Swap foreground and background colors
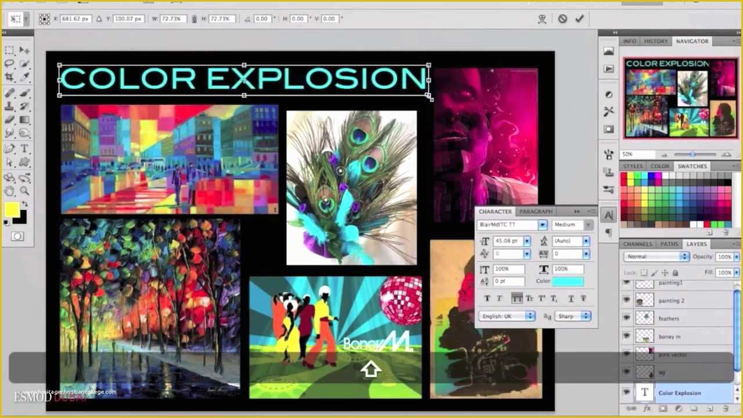 click(x=24, y=203)
